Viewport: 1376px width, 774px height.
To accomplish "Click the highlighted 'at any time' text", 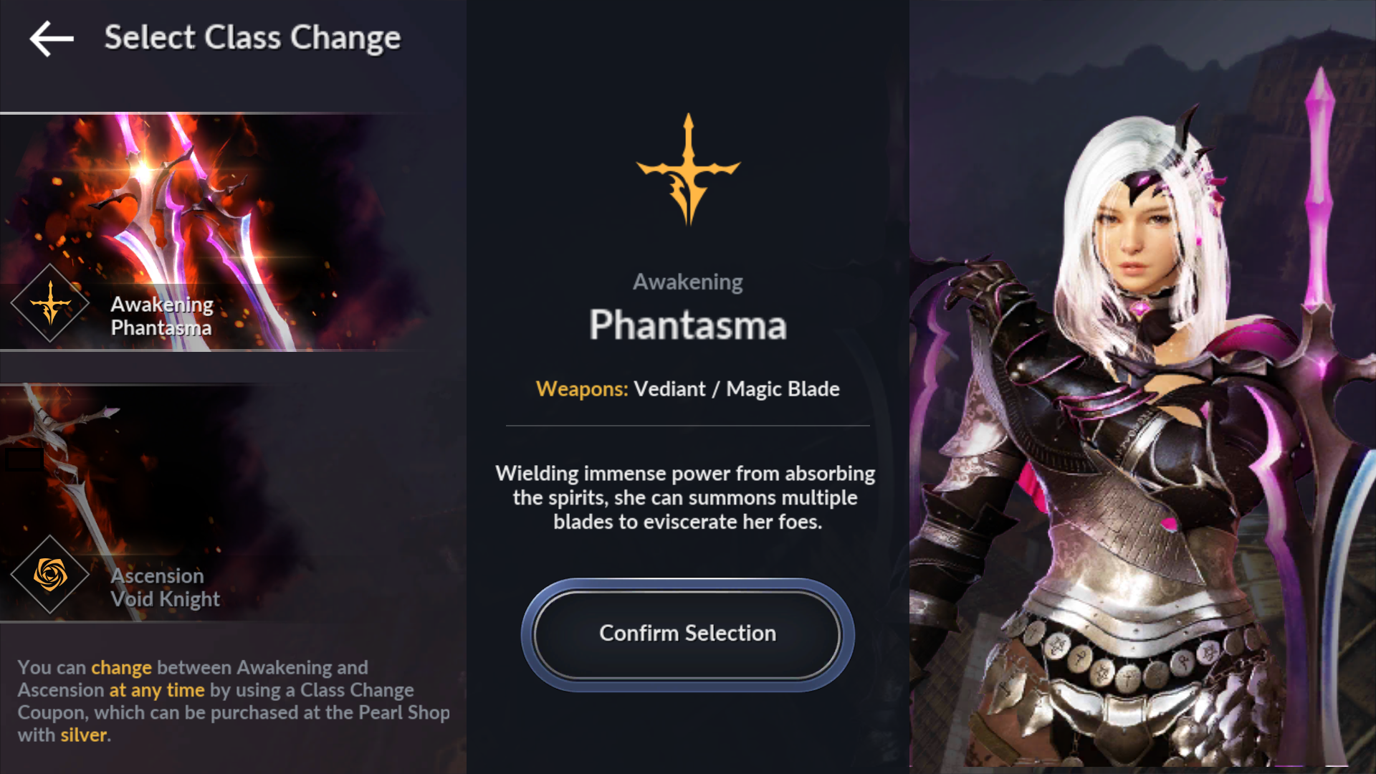I will (157, 690).
